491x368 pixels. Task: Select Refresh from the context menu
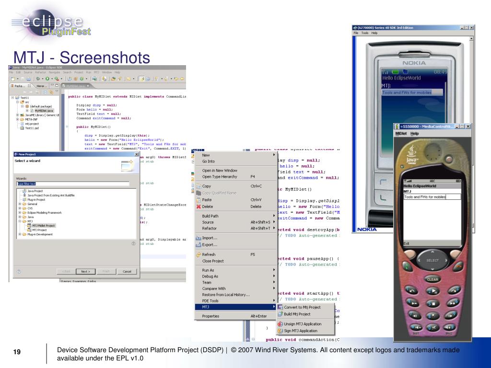235,254
